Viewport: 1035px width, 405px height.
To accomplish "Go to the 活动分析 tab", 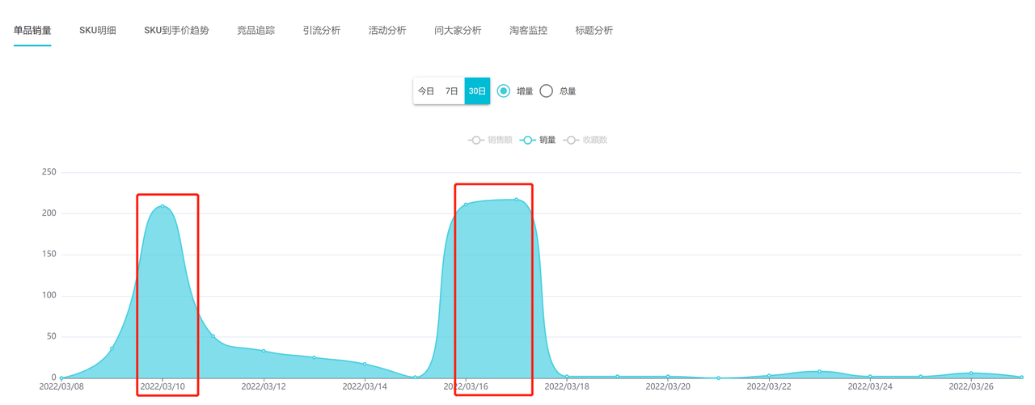I will 387,31.
